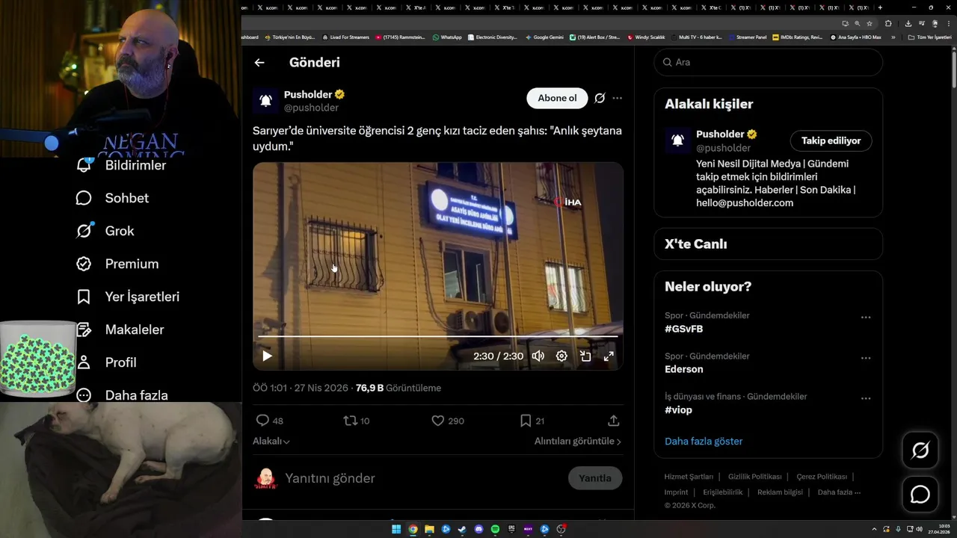
Task: Open the #GSvFB trend
Action: (684, 329)
